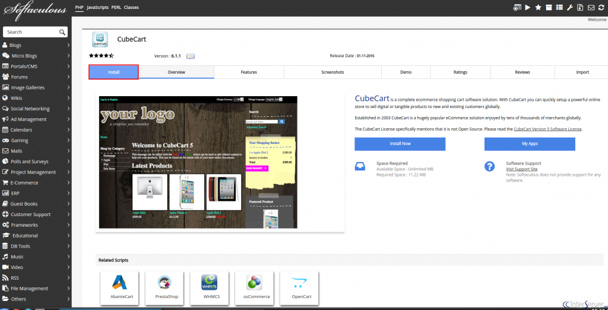Screen dimensions: 608x310
Task: Expand the Image Galleries category chevron
Action: coord(68,87)
